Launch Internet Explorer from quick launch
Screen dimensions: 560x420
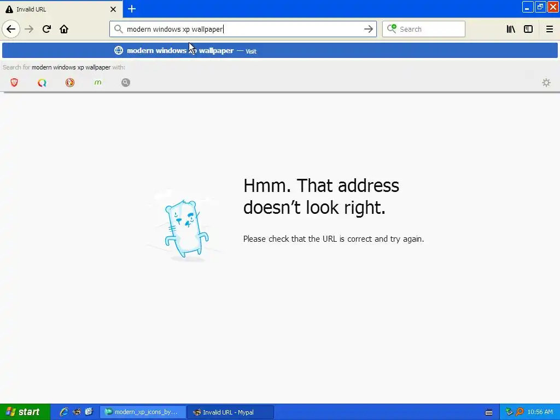(x=64, y=412)
